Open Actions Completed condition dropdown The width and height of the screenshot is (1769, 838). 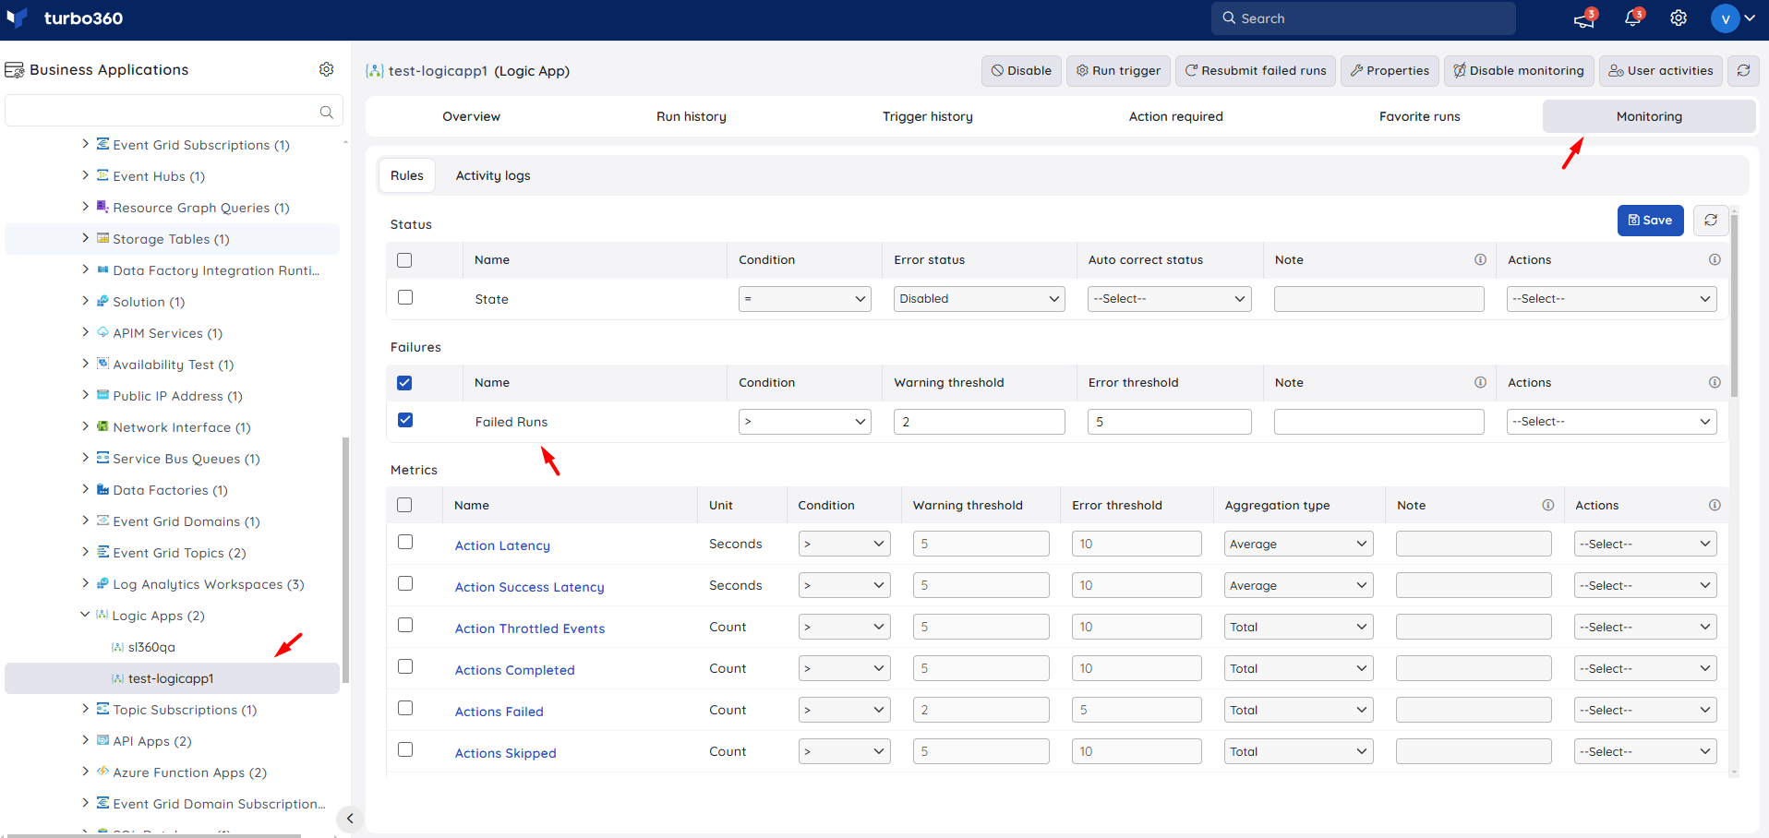(x=844, y=668)
